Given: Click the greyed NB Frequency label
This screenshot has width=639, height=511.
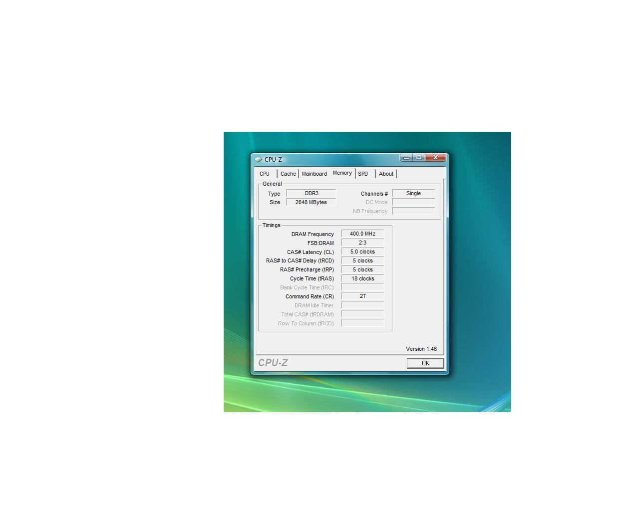Looking at the screenshot, I should 370,211.
